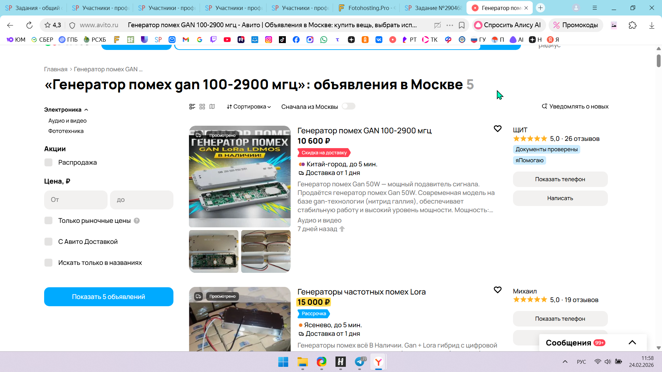Switch to grid view layout icon
662x372 pixels.
coord(202,107)
